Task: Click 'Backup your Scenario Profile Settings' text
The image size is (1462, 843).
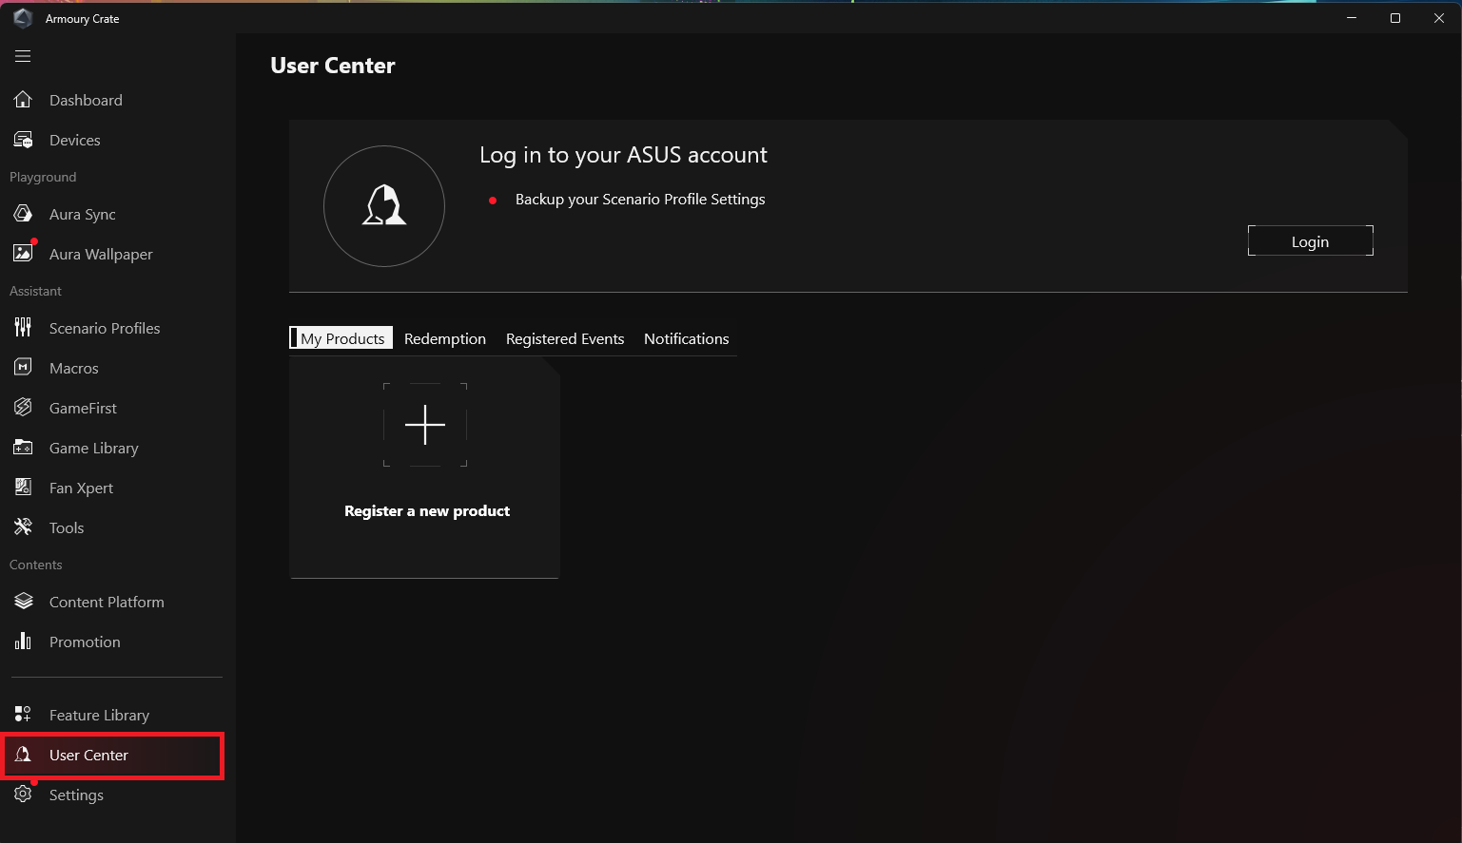Action: [640, 199]
